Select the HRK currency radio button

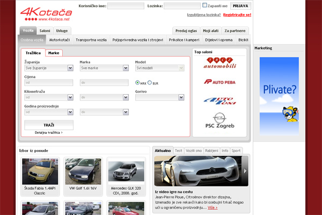click(x=137, y=83)
